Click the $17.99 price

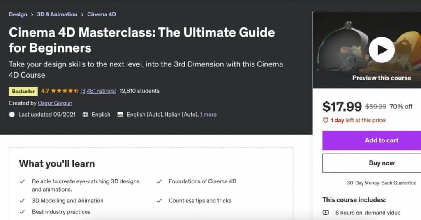pos(342,106)
